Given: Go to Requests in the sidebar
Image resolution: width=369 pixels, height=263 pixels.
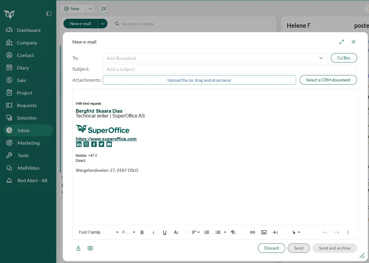Looking at the screenshot, I should [27, 105].
